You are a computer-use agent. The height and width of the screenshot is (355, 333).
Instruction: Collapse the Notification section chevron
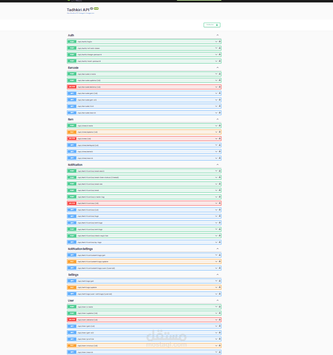click(217, 165)
